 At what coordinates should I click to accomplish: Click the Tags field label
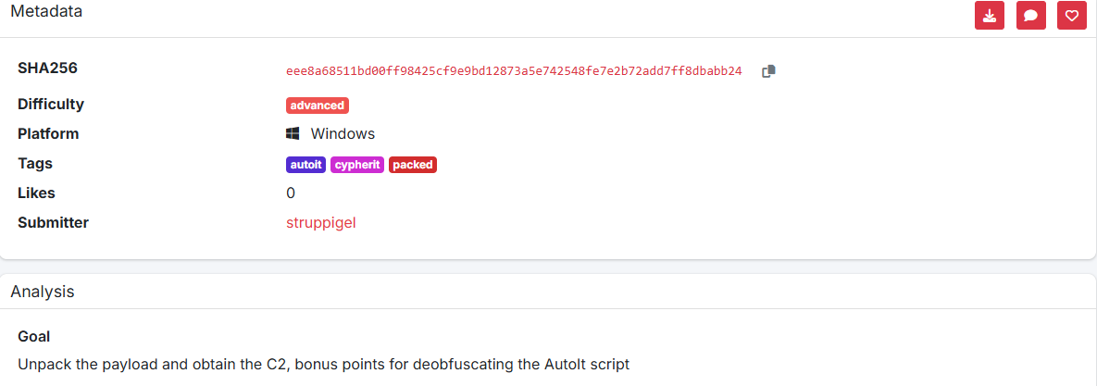pyautogui.click(x=35, y=163)
